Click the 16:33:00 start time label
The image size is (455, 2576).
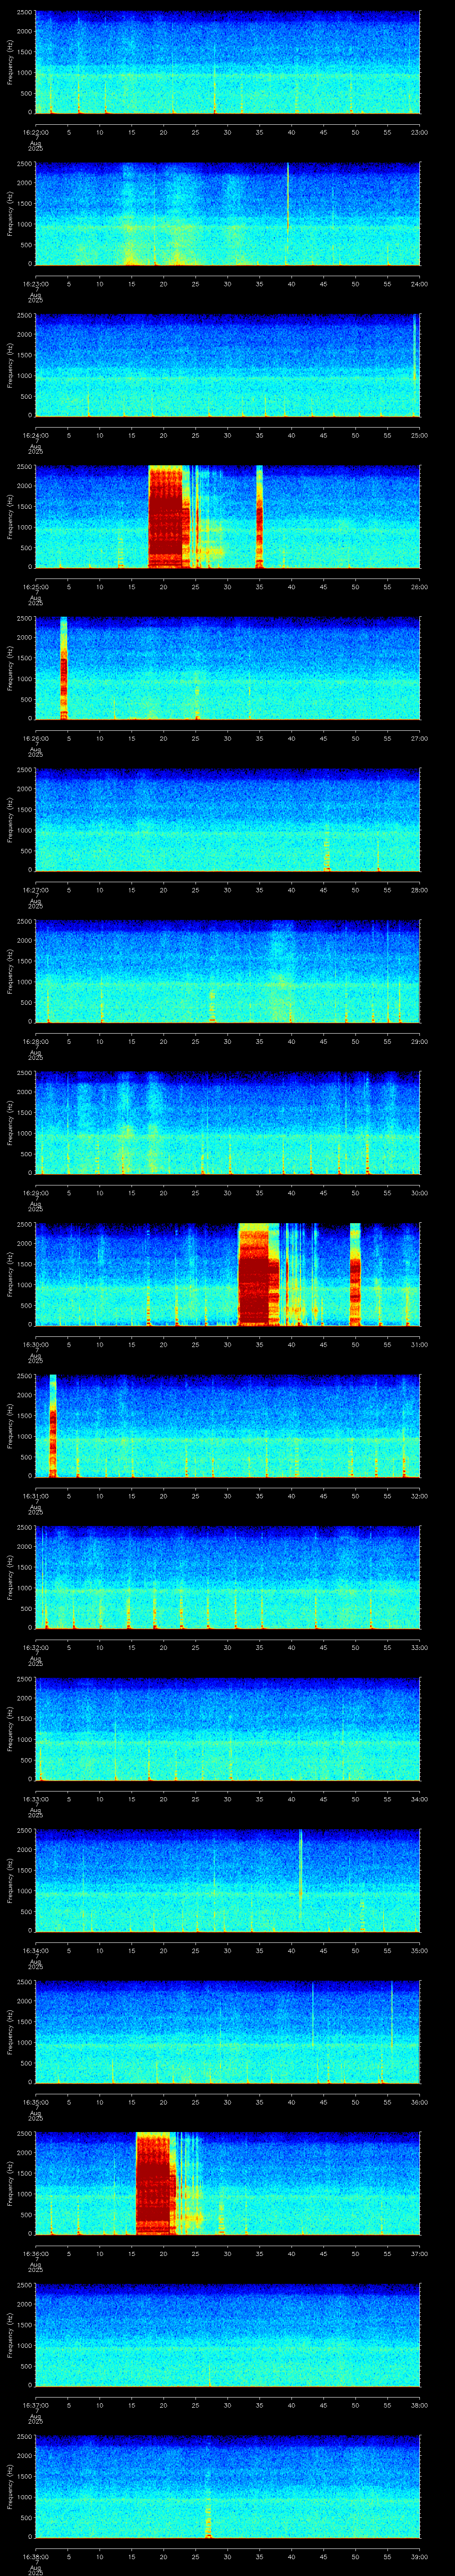point(35,1799)
